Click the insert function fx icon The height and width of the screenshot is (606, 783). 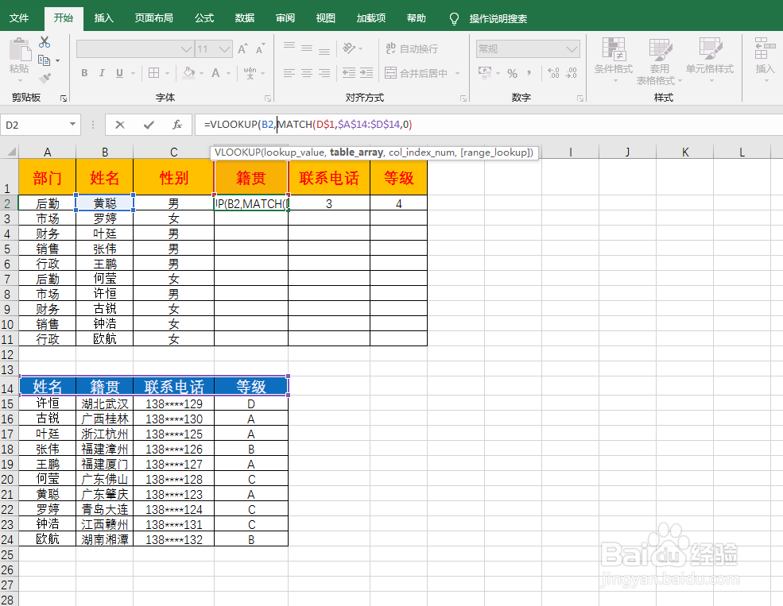pyautogui.click(x=176, y=125)
